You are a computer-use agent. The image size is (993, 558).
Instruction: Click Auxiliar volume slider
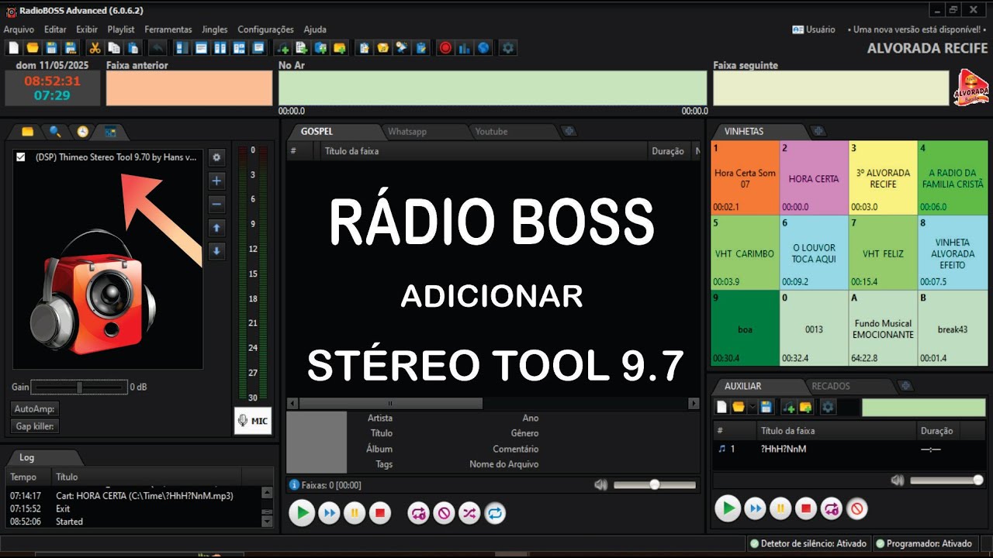[x=946, y=480]
